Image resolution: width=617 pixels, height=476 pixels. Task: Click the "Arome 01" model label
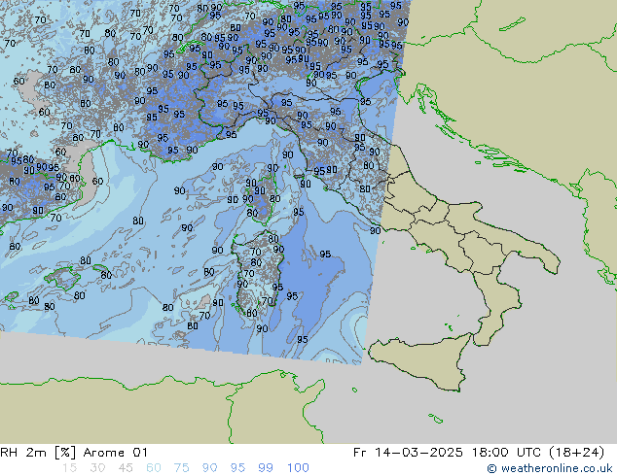click(115, 453)
